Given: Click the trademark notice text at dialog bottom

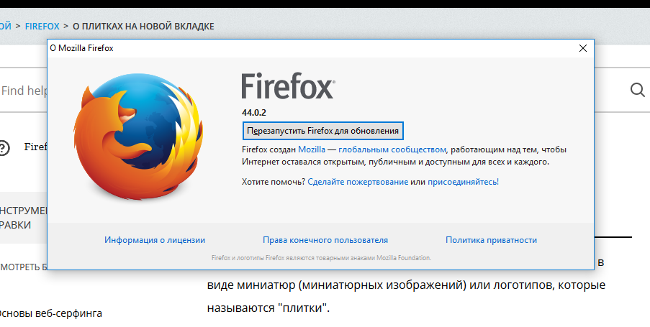Looking at the screenshot, I should coord(321,258).
